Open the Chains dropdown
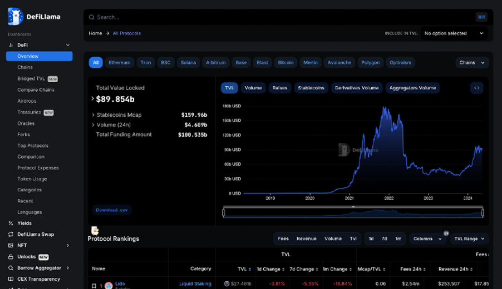The height and width of the screenshot is (289, 502). [472, 63]
